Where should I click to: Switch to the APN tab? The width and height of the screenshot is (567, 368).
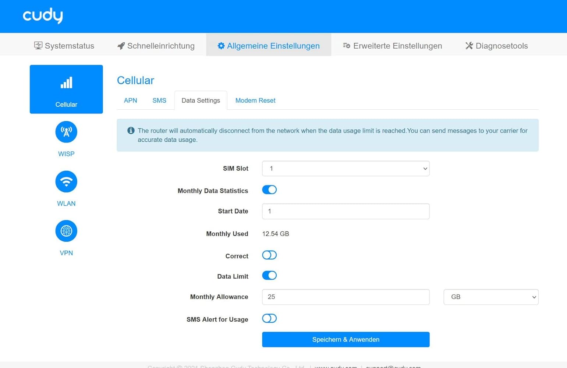coord(130,100)
